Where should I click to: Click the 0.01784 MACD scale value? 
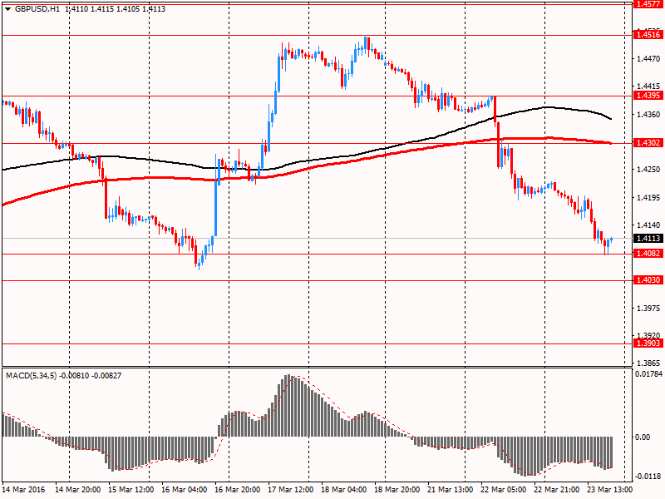coord(648,374)
